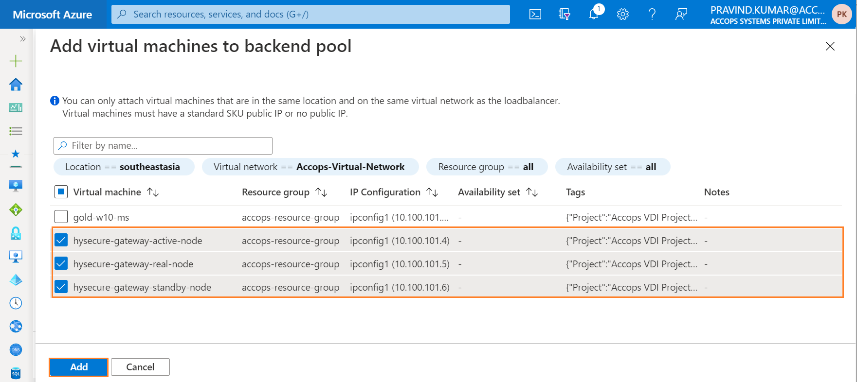Click the Tags cell of hysecure-gateway-real-node
857x382 pixels.
[x=632, y=264]
